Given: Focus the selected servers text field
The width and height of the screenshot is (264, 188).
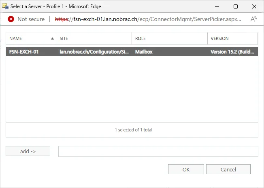Looking at the screenshot, I should [x=158, y=151].
